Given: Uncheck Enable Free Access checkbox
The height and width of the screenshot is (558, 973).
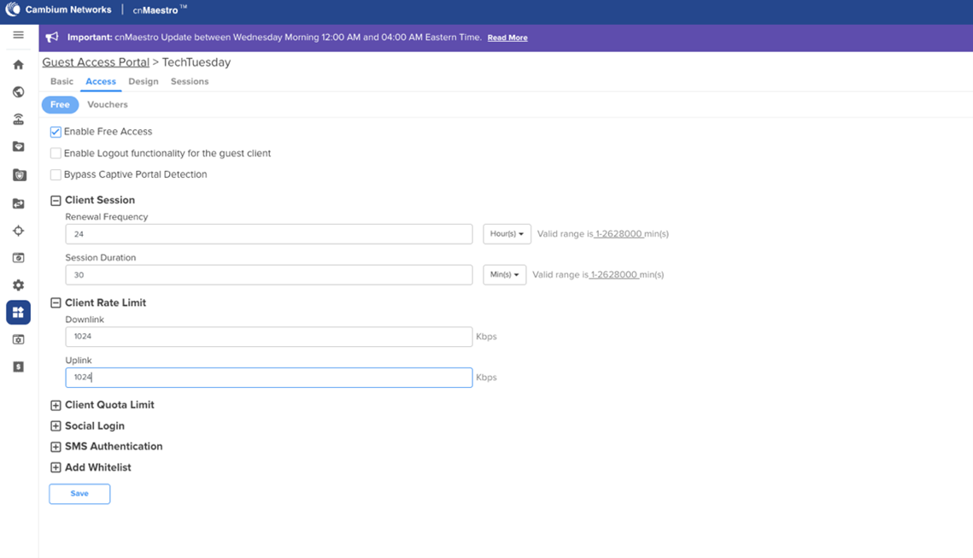Looking at the screenshot, I should coord(56,132).
